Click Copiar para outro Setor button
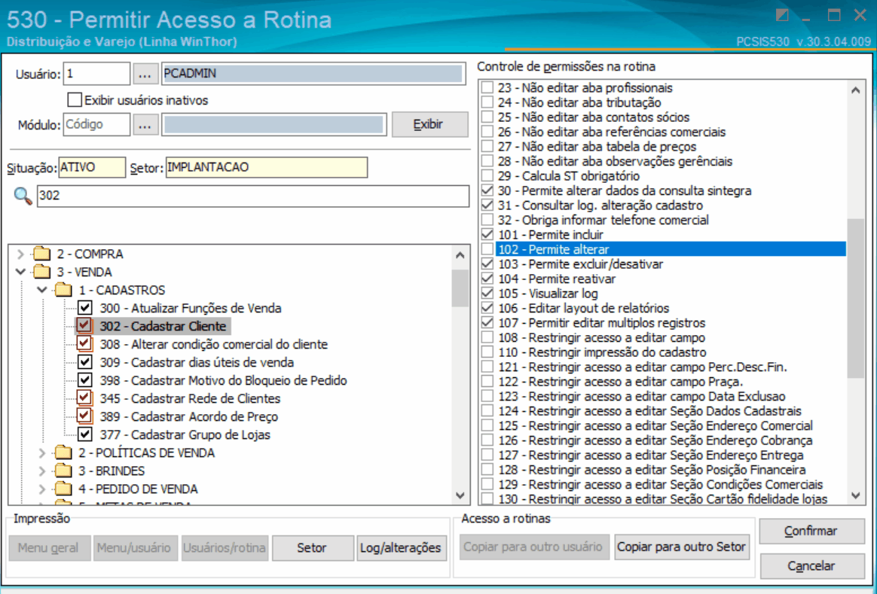Image resolution: width=877 pixels, height=594 pixels. (681, 547)
